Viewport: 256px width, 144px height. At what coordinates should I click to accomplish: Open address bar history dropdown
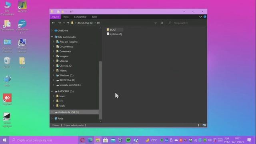point(156,23)
